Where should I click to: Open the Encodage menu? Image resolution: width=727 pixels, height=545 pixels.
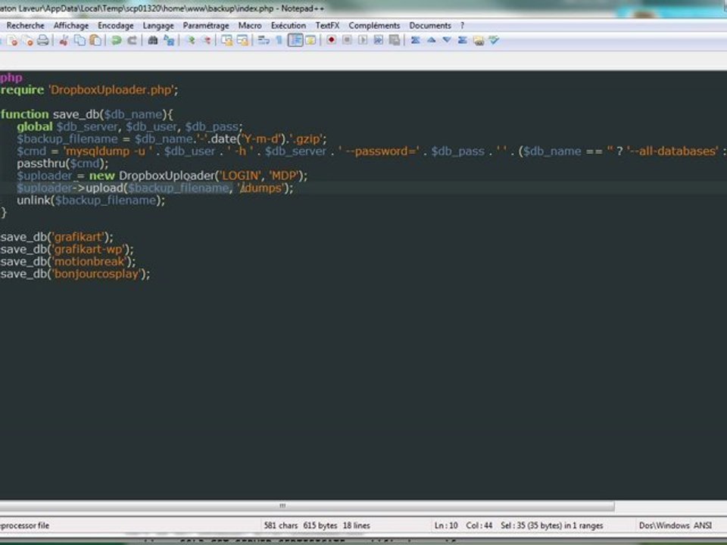pos(115,26)
